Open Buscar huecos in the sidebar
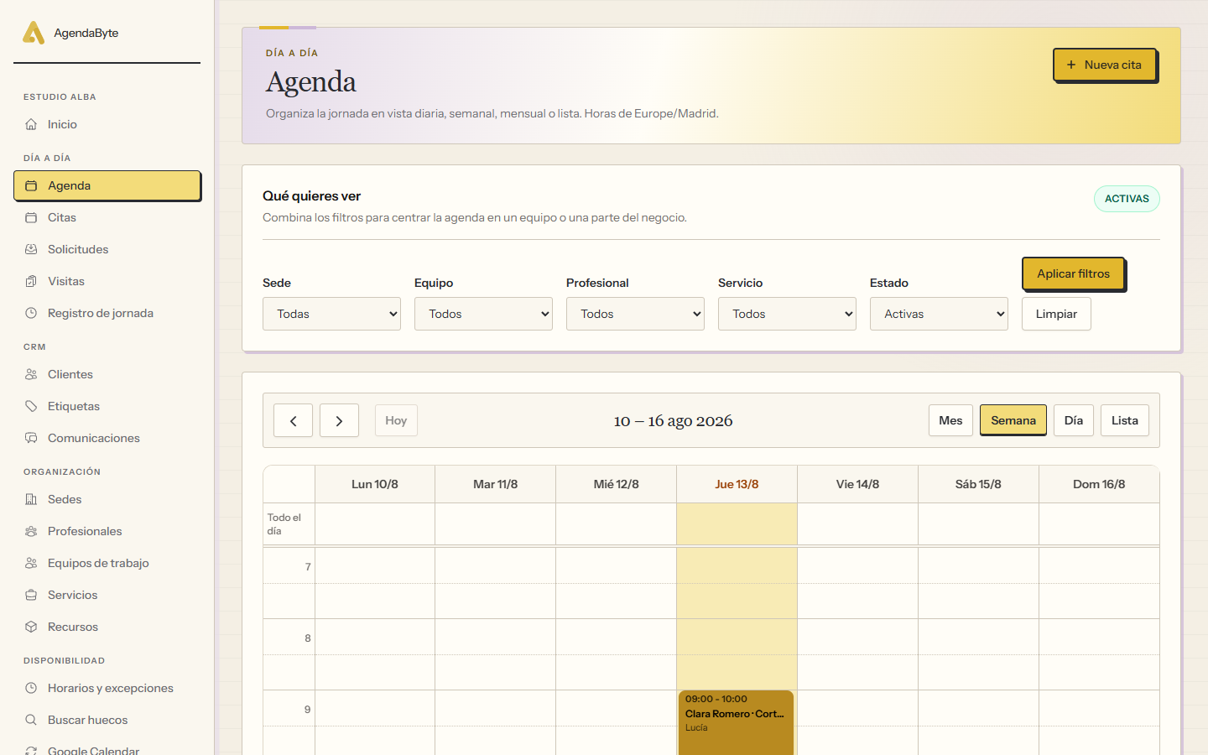The height and width of the screenshot is (755, 1208). [x=107, y=720]
